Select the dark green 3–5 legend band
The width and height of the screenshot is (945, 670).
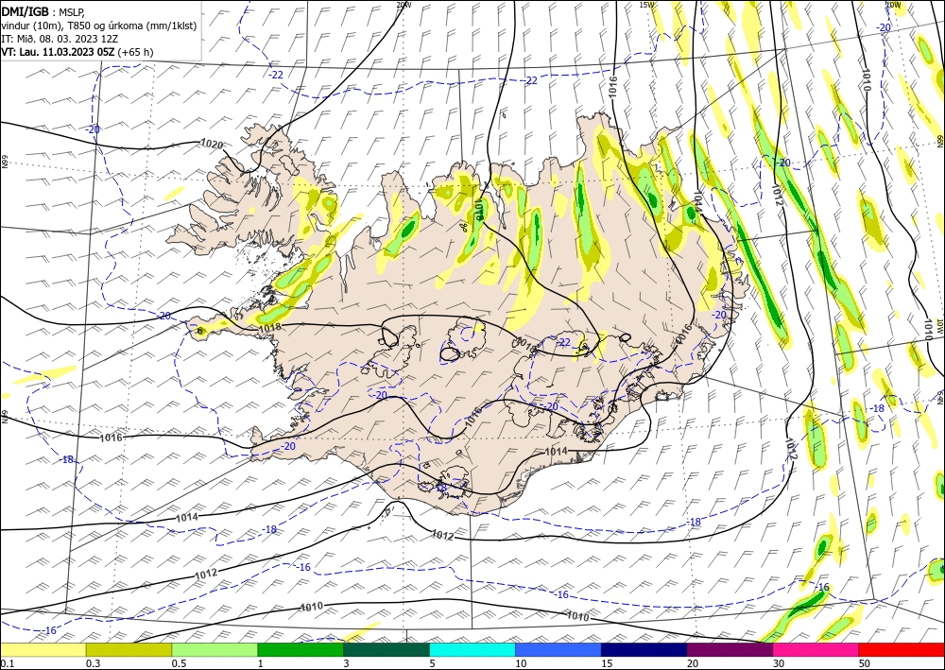click(387, 649)
